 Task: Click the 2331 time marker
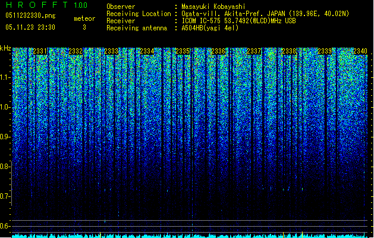pos(40,51)
